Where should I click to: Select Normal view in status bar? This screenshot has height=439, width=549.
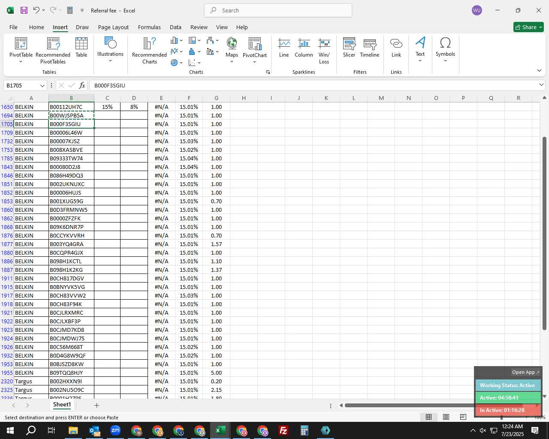coord(428,417)
